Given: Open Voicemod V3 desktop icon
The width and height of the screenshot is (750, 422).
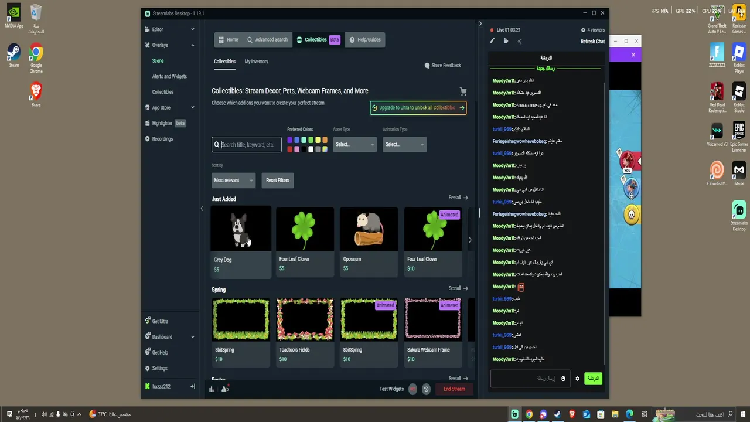Looking at the screenshot, I should [717, 135].
